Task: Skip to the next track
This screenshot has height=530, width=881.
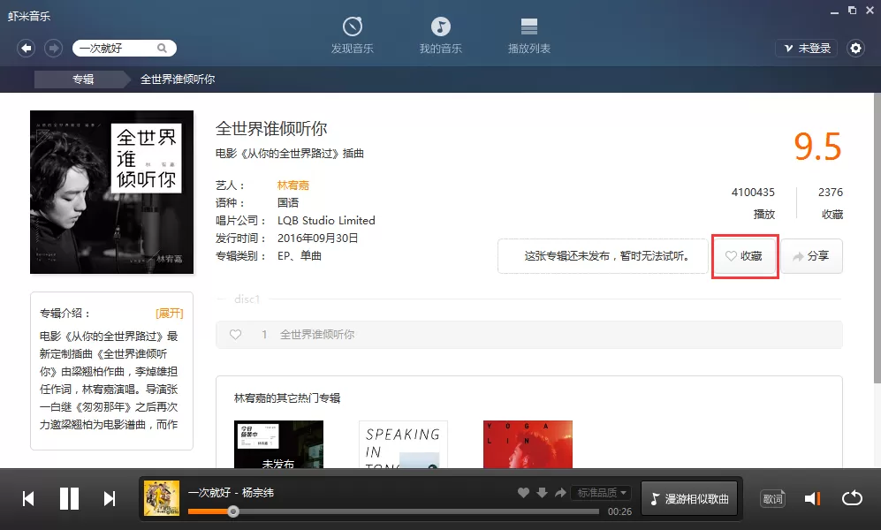Action: (x=110, y=498)
